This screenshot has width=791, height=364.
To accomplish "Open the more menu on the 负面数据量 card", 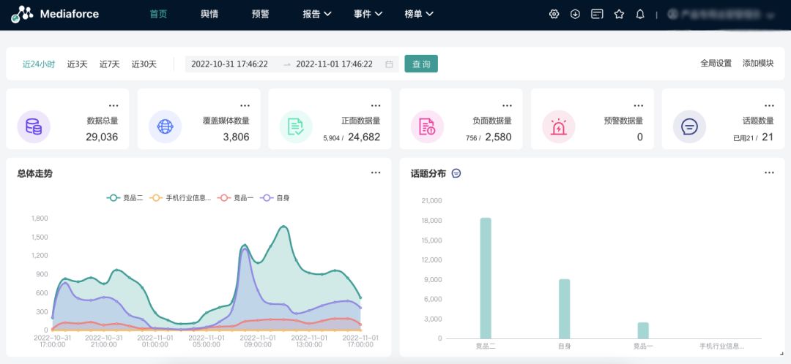I will (x=507, y=106).
